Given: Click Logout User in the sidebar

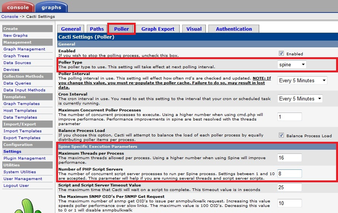Looking at the screenshot, I should [x=16, y=186].
